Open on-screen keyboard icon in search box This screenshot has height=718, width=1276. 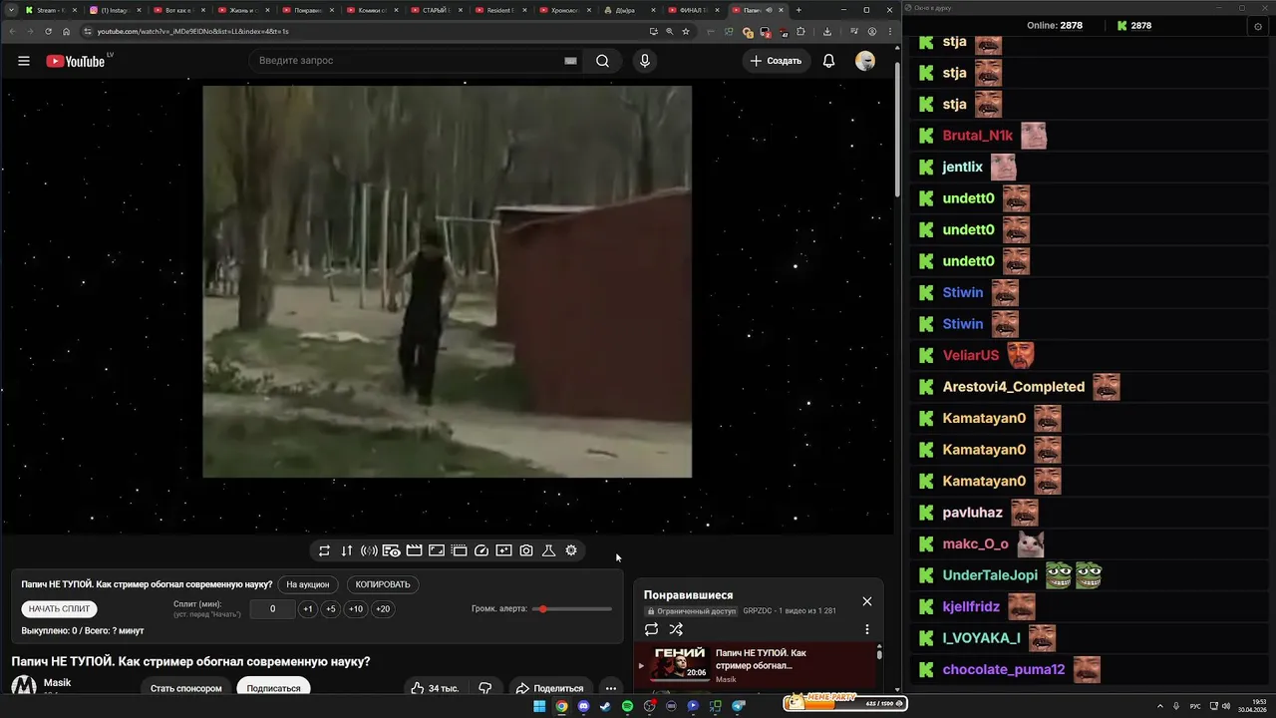[x=570, y=61]
